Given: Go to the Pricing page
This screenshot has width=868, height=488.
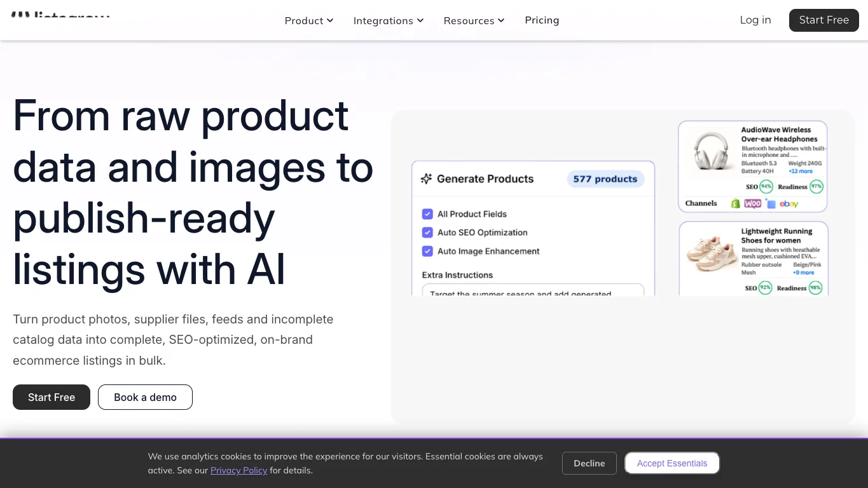Looking at the screenshot, I should coord(542,20).
